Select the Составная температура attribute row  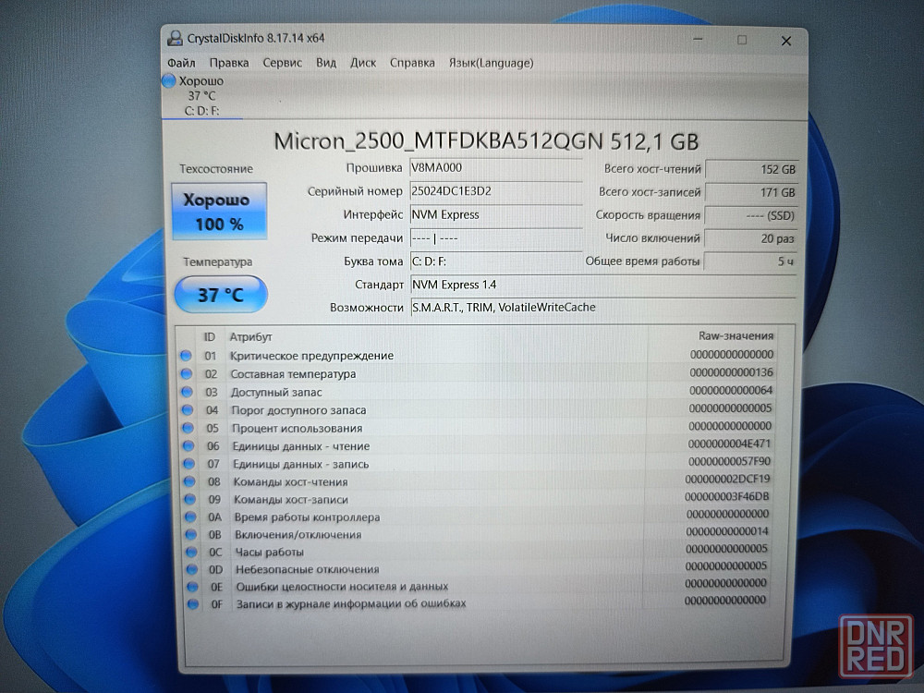click(478, 373)
